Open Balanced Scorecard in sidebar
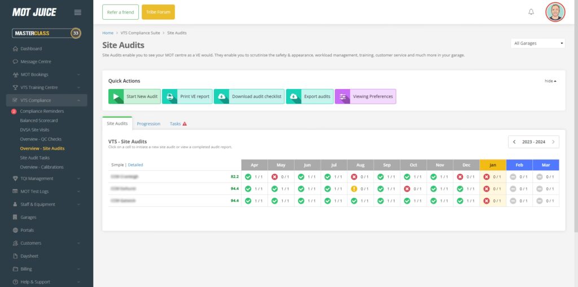Screen dimensions: 578x287 tap(39, 120)
